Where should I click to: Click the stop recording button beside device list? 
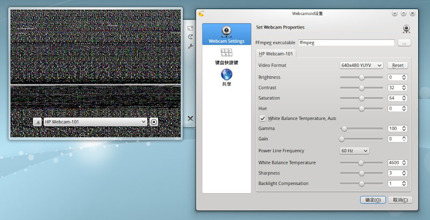point(154,122)
